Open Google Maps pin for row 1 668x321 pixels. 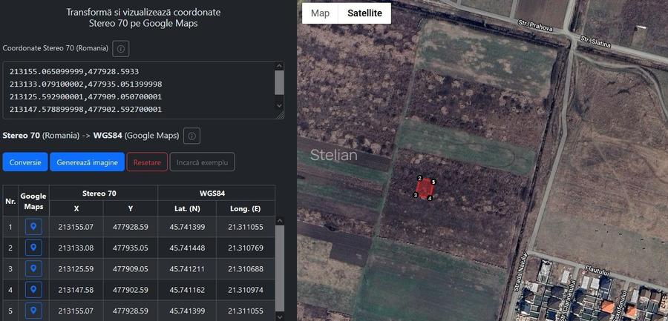click(33, 227)
